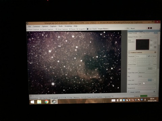162x121 pixels.
Task: Click the Image Controls section menu icon
Action: click(154, 92)
